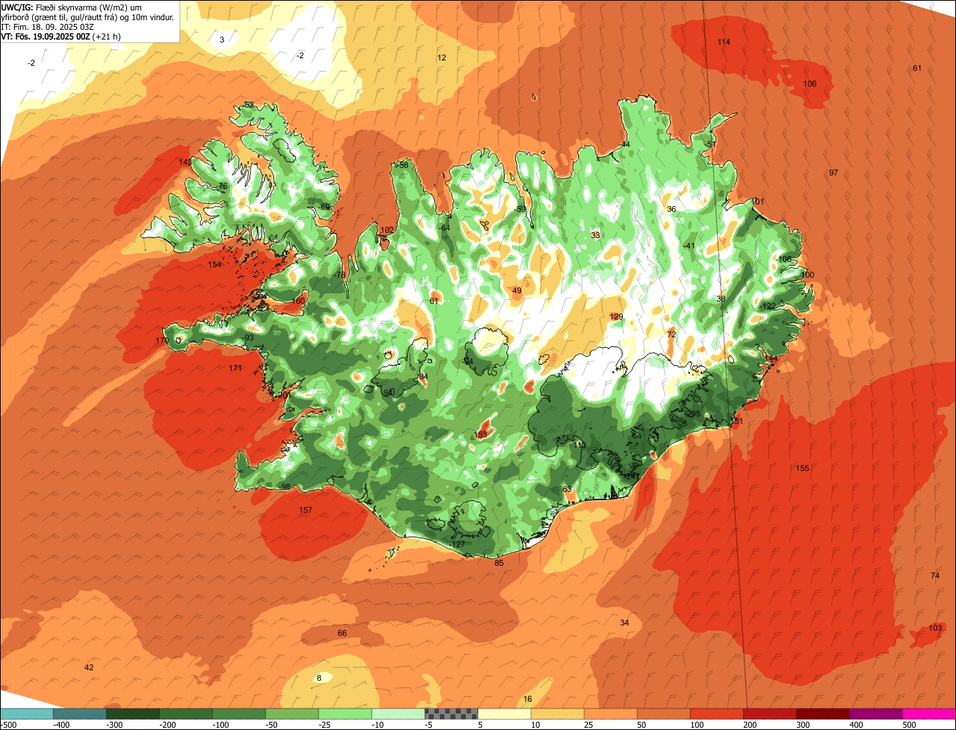The image size is (956, 730).
Task: Select the pale yellow swatch between 5 and 10
Action: coord(504,714)
